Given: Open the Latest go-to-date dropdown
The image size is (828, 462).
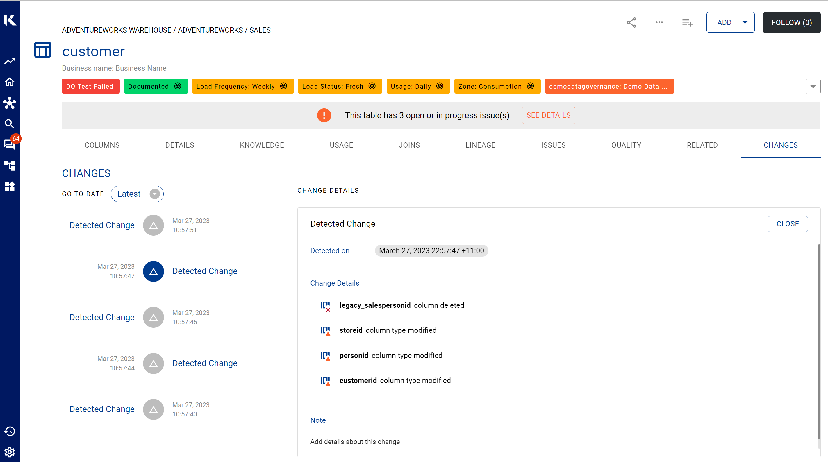Looking at the screenshot, I should pos(137,194).
